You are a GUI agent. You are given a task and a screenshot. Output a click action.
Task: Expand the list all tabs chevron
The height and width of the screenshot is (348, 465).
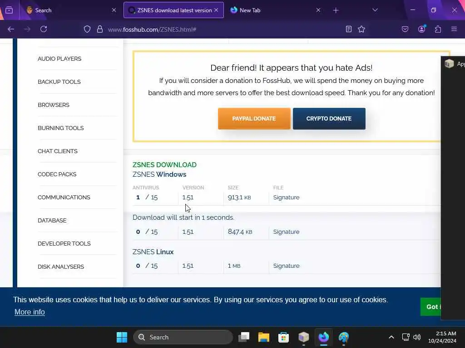[x=375, y=10]
